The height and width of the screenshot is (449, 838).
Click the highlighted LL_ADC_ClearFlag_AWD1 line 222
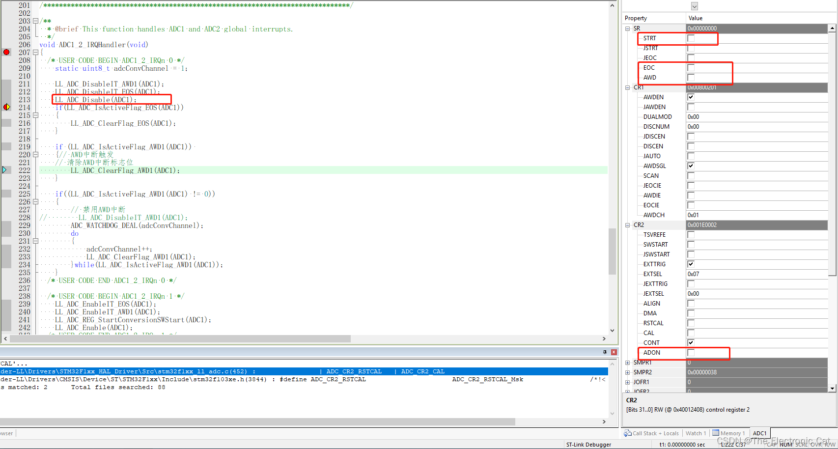125,170
